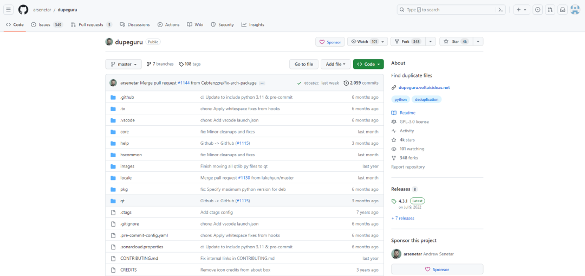Open pull request #1144 link
The width and height of the screenshot is (585, 276).
click(184, 83)
